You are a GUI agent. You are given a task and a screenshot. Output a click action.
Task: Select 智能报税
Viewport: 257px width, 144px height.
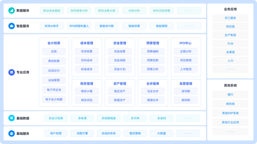(x=162, y=26)
